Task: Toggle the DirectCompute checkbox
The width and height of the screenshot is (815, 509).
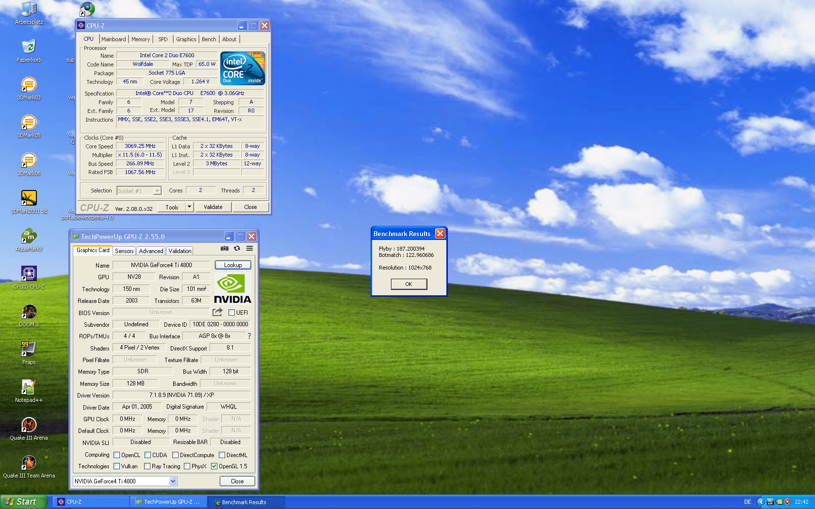Action: tap(175, 455)
